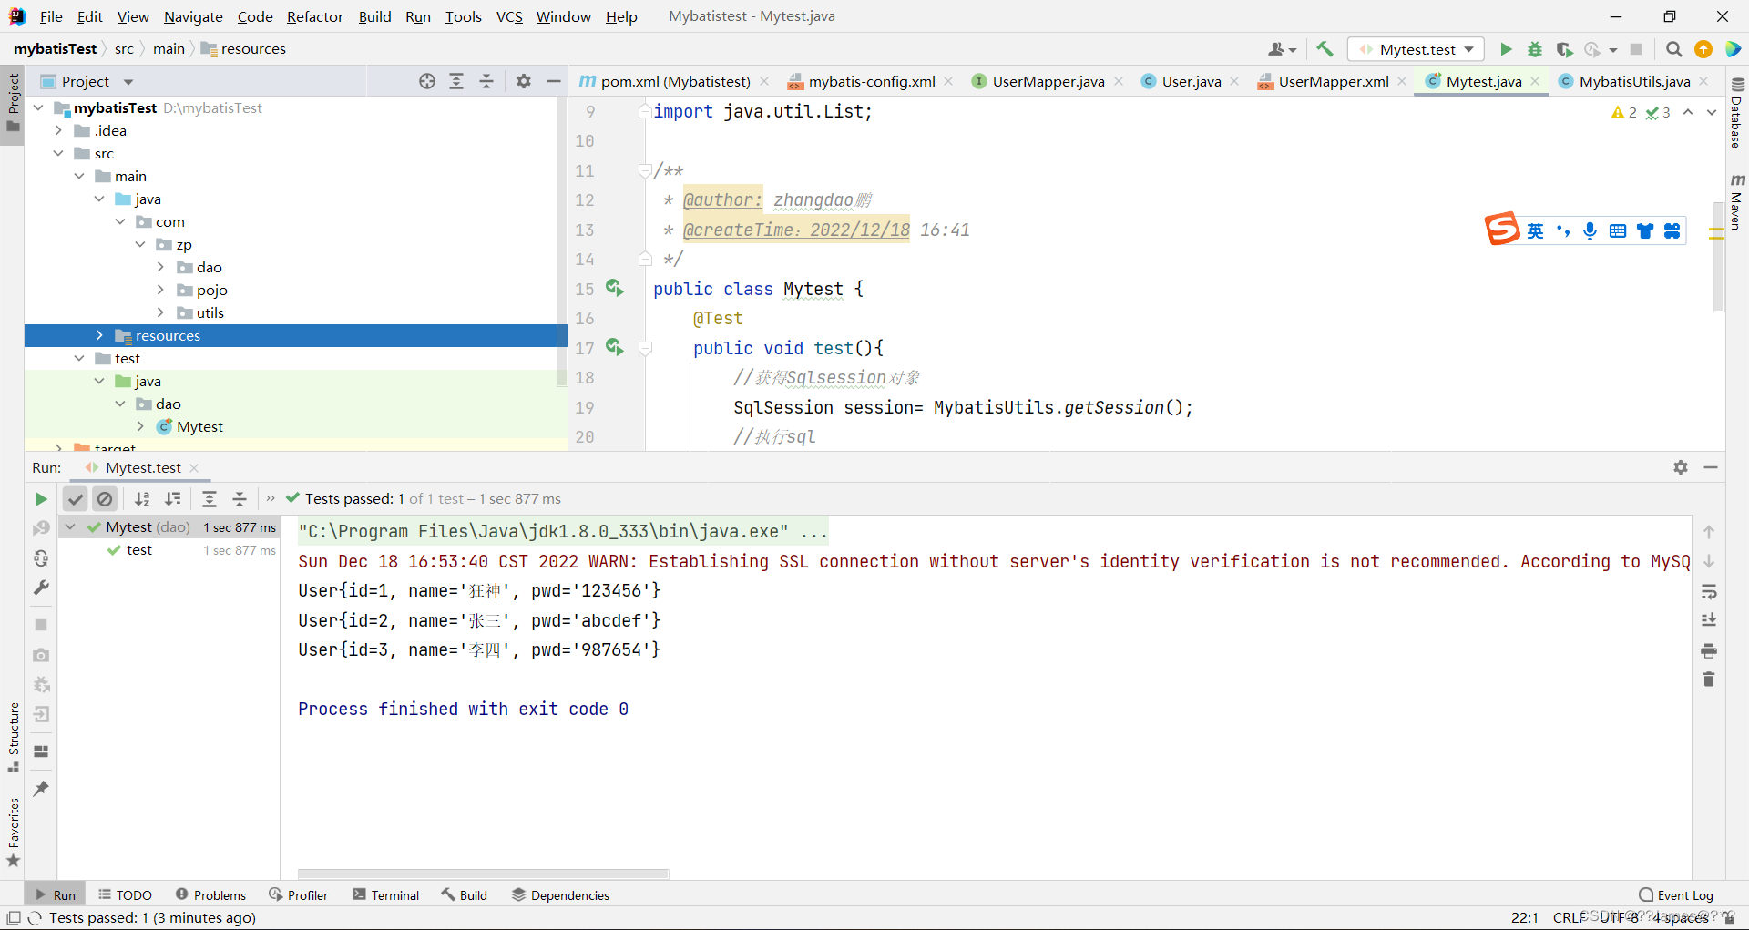1749x930 pixels.
Task: Click the gutter run icon beside class Mytest
Action: click(615, 288)
